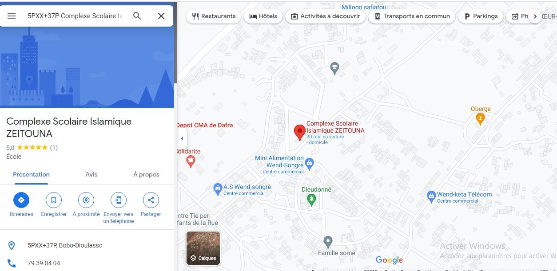
Task: Share the place with Partager icon
Action: point(151,200)
